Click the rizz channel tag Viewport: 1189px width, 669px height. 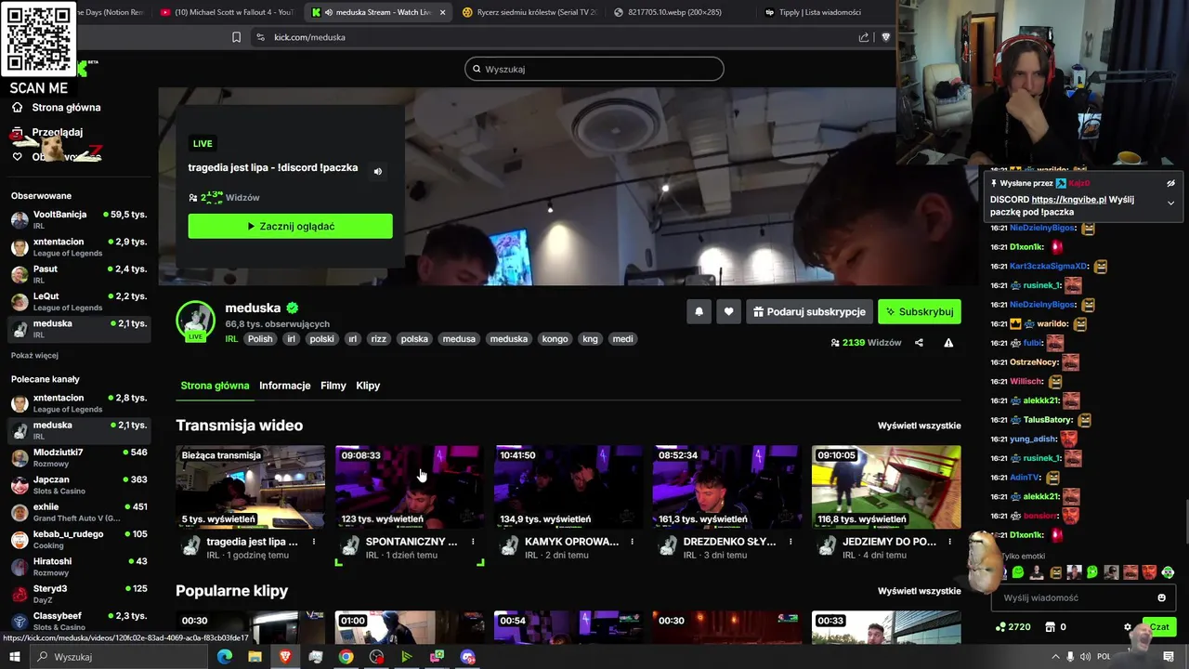[x=378, y=339]
